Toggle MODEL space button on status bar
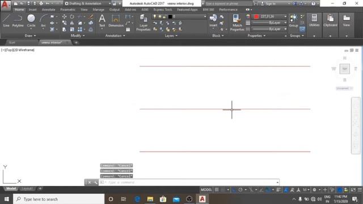 (206, 190)
